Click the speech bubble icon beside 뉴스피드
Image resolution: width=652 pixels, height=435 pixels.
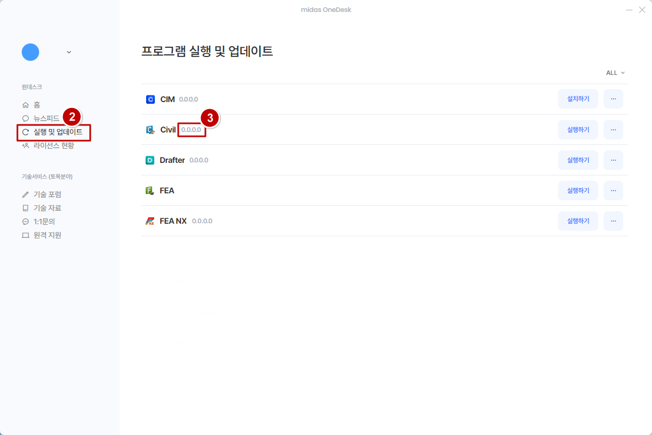(x=25, y=118)
